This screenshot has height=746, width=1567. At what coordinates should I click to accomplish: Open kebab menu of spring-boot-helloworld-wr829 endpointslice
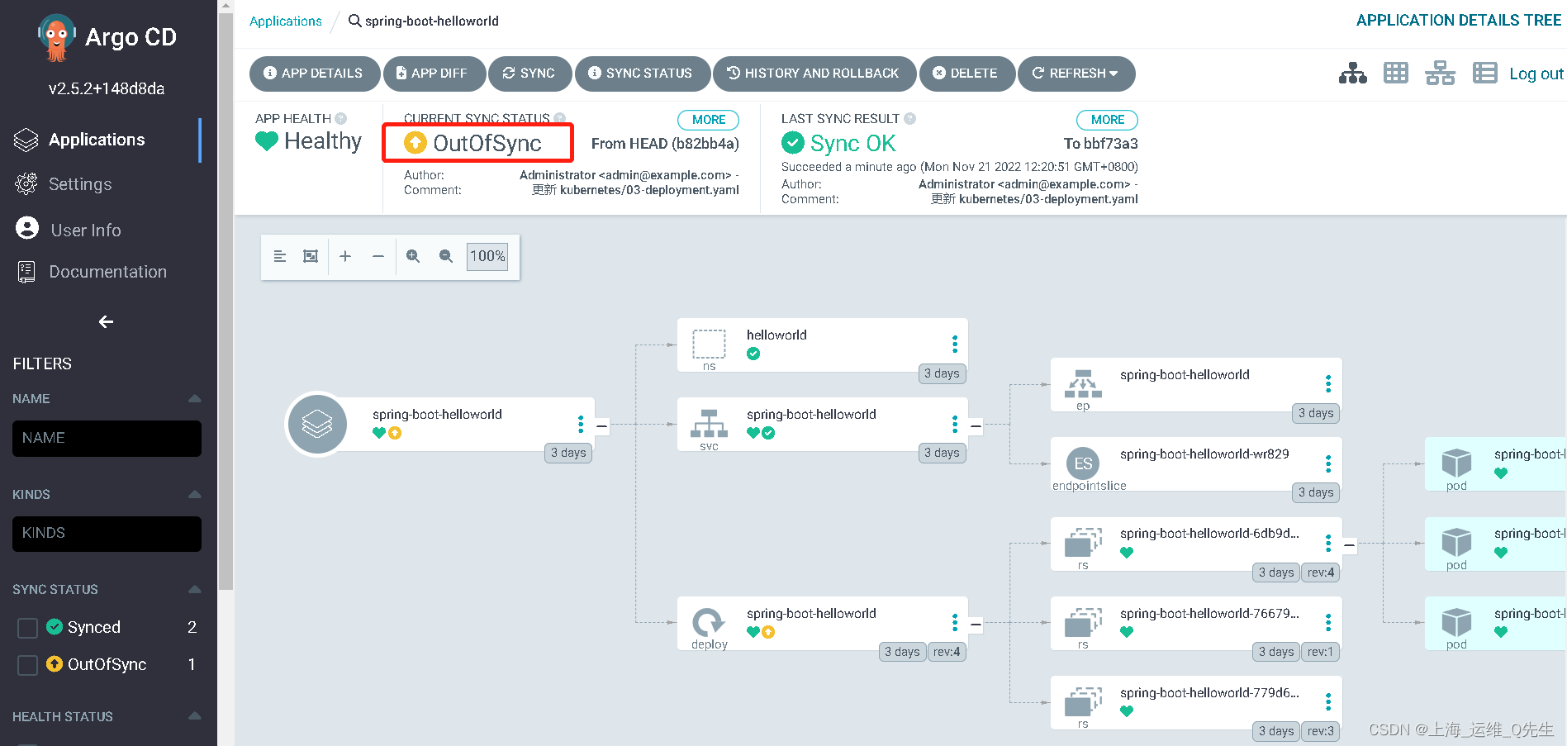[x=1328, y=463]
